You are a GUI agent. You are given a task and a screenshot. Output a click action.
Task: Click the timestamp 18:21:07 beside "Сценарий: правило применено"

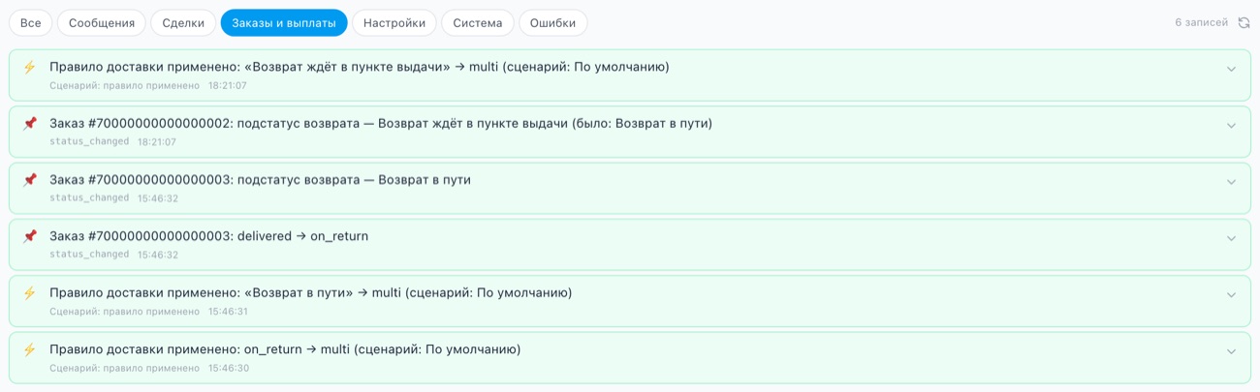[x=228, y=86]
